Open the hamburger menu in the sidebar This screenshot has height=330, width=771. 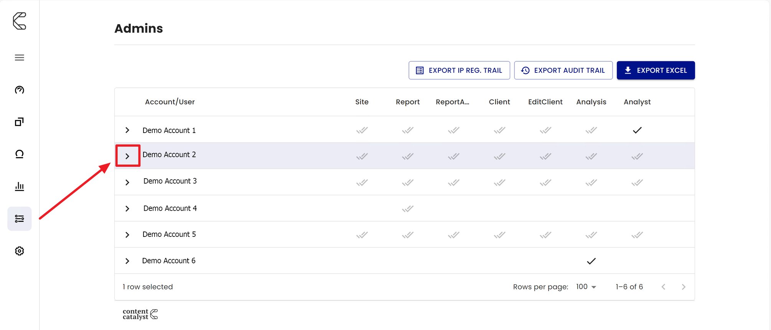20,57
